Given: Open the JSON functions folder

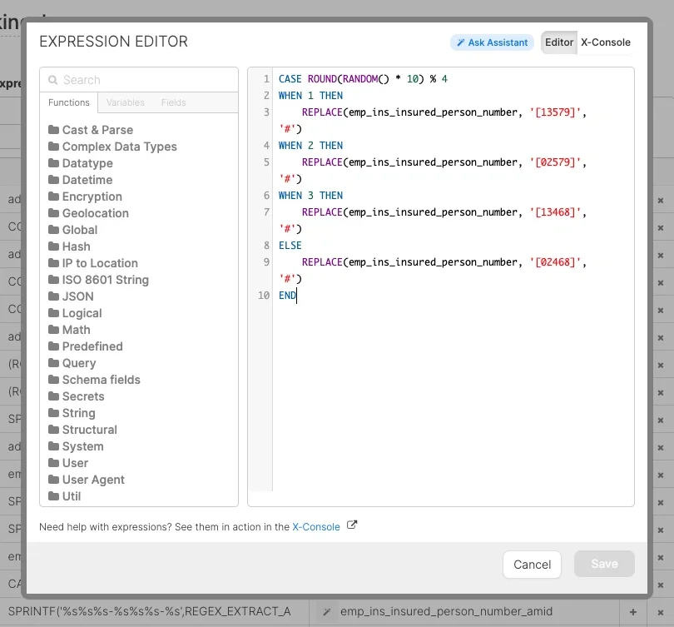Looking at the screenshot, I should click(71, 296).
